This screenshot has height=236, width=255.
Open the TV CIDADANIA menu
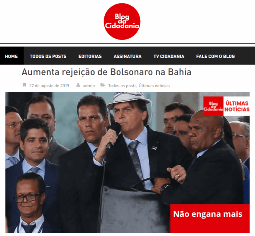[169, 57]
